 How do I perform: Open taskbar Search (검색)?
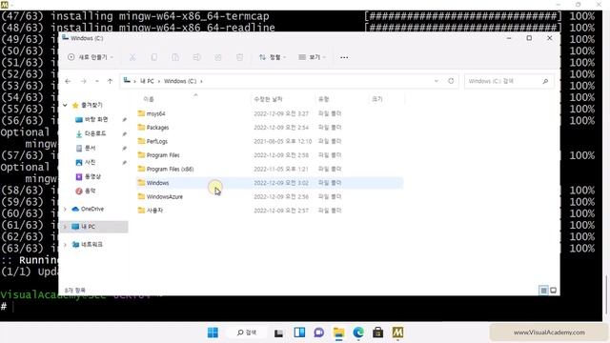[x=247, y=333]
